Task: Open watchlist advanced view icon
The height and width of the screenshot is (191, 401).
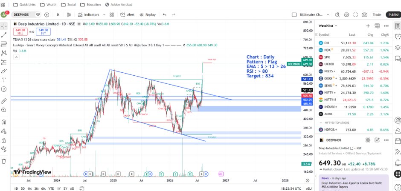Action: [x=377, y=26]
